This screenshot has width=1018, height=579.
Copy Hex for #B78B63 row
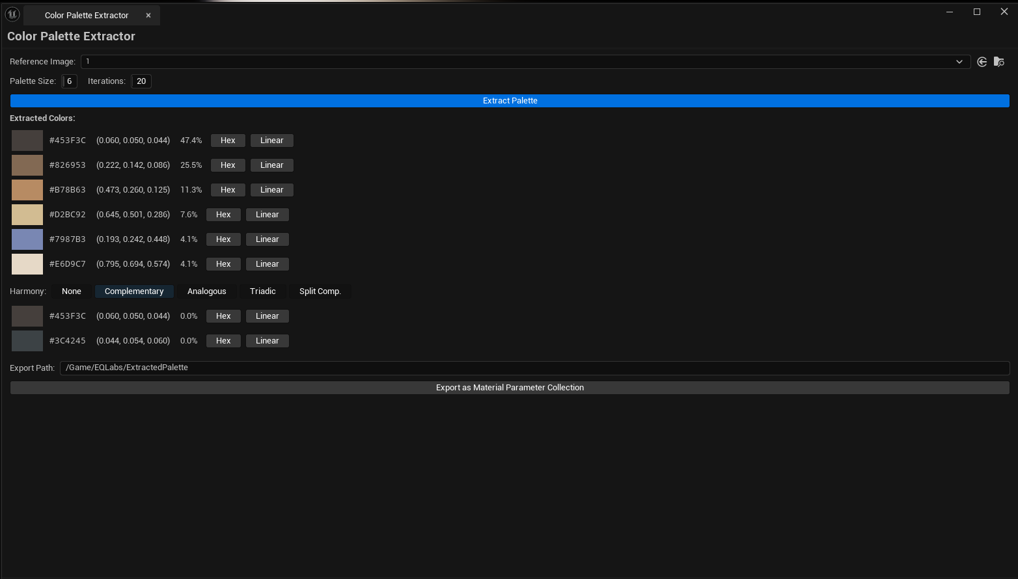coord(228,190)
